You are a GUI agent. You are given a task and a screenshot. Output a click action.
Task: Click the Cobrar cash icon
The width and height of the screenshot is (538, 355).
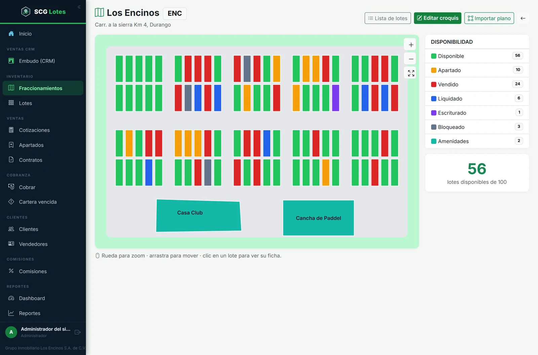tap(11, 187)
